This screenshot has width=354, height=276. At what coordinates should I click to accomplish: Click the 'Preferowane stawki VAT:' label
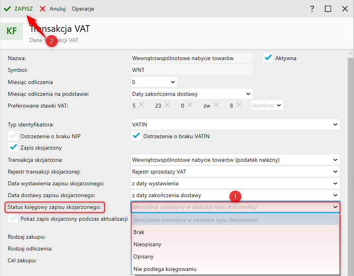(x=38, y=106)
